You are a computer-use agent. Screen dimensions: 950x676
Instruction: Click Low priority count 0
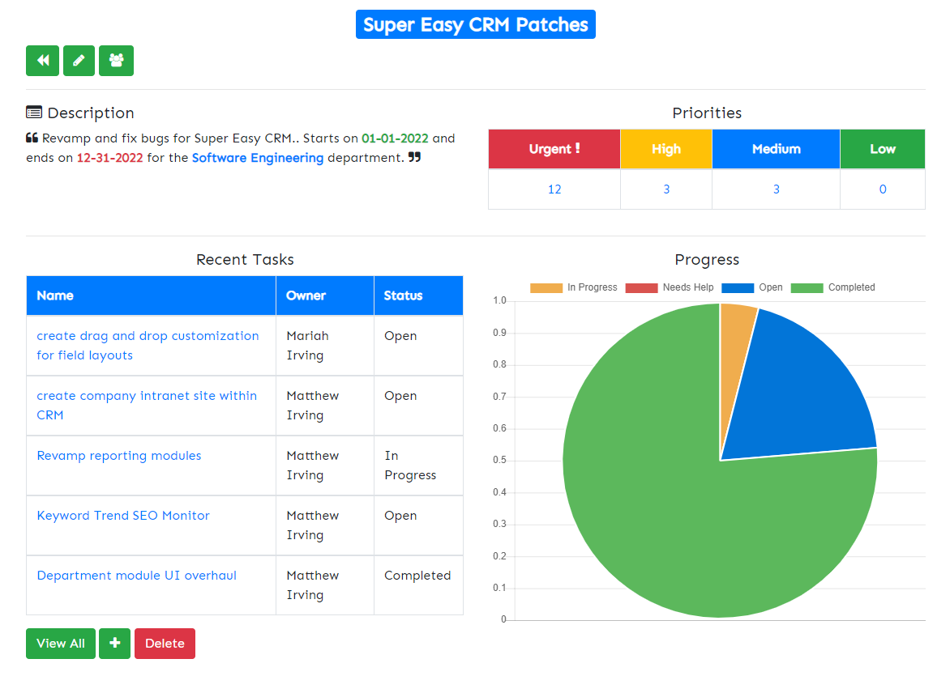(x=883, y=189)
